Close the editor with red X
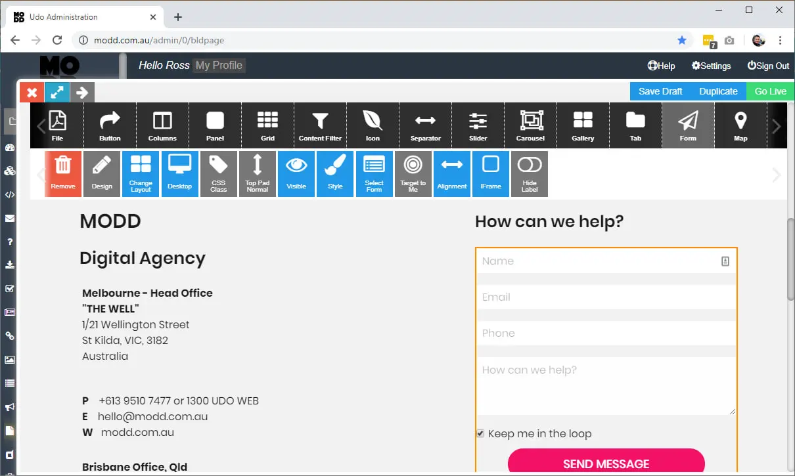Screen dimensions: 795x476 (32, 93)
